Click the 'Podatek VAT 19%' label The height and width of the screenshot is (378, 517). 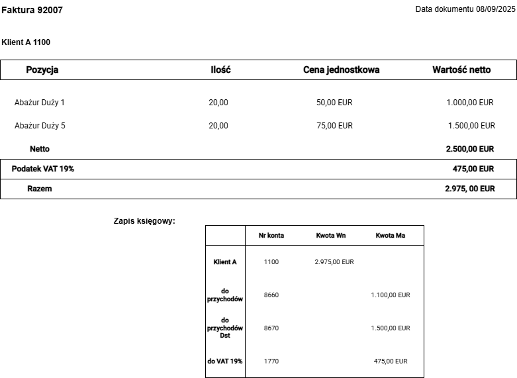click(43, 169)
